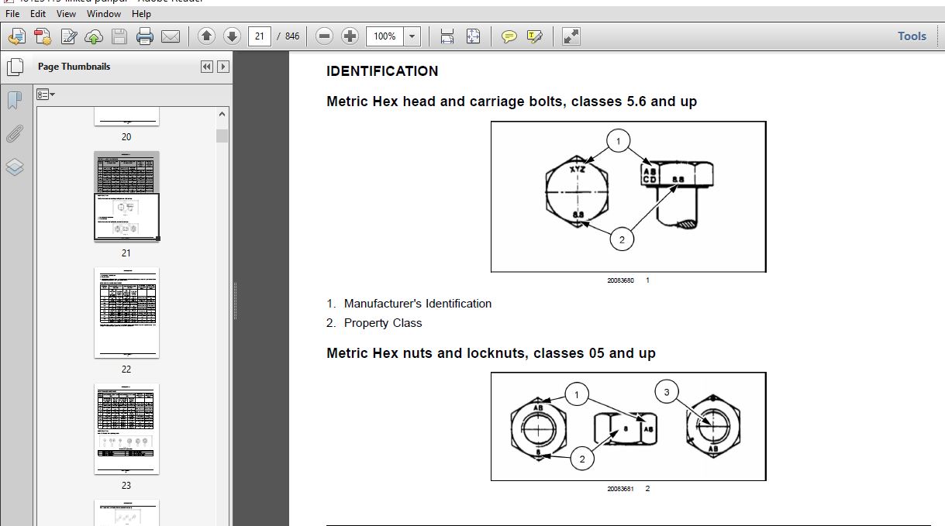Zoom in with the plus button
Image resolution: width=945 pixels, height=526 pixels.
[x=350, y=36]
